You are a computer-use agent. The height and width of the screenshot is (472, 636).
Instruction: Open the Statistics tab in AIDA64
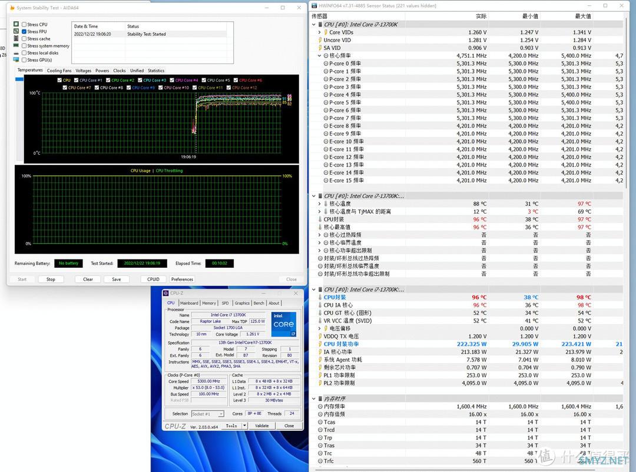coord(156,71)
